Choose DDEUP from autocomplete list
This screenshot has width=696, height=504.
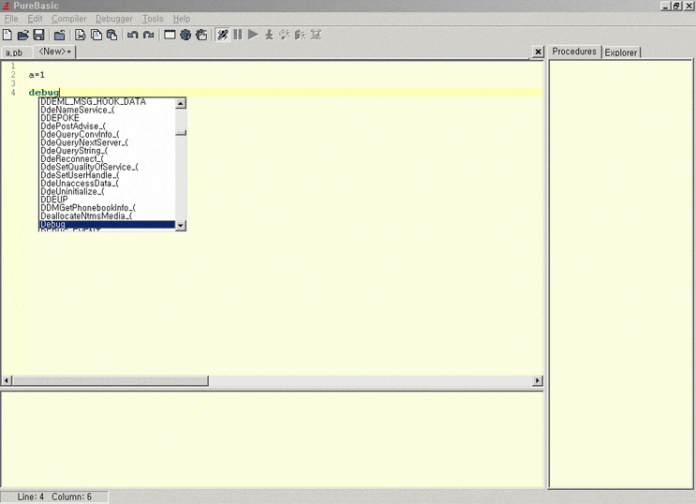pos(107,200)
